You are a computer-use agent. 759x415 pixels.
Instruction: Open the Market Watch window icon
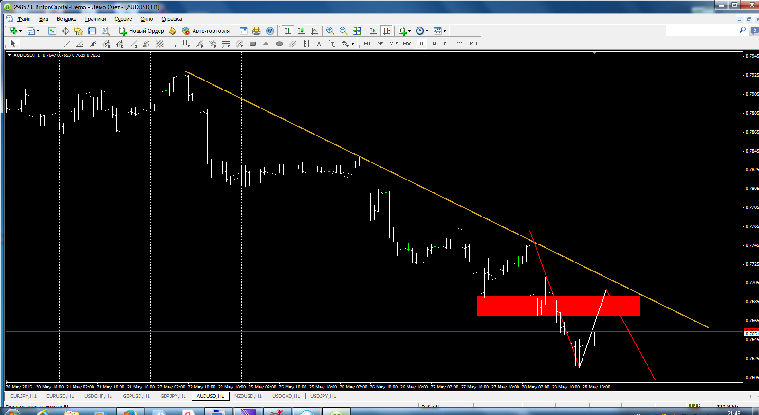point(52,31)
